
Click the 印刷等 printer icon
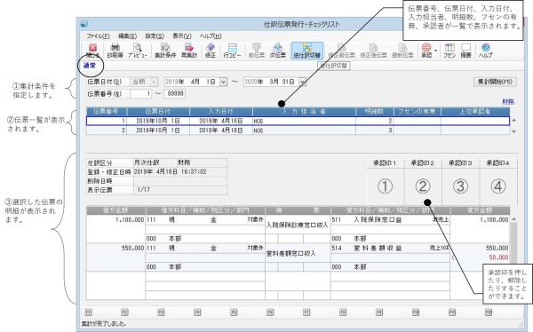click(115, 51)
